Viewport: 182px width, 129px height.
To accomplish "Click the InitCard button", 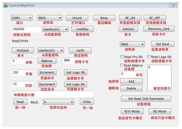I will 128,29.
